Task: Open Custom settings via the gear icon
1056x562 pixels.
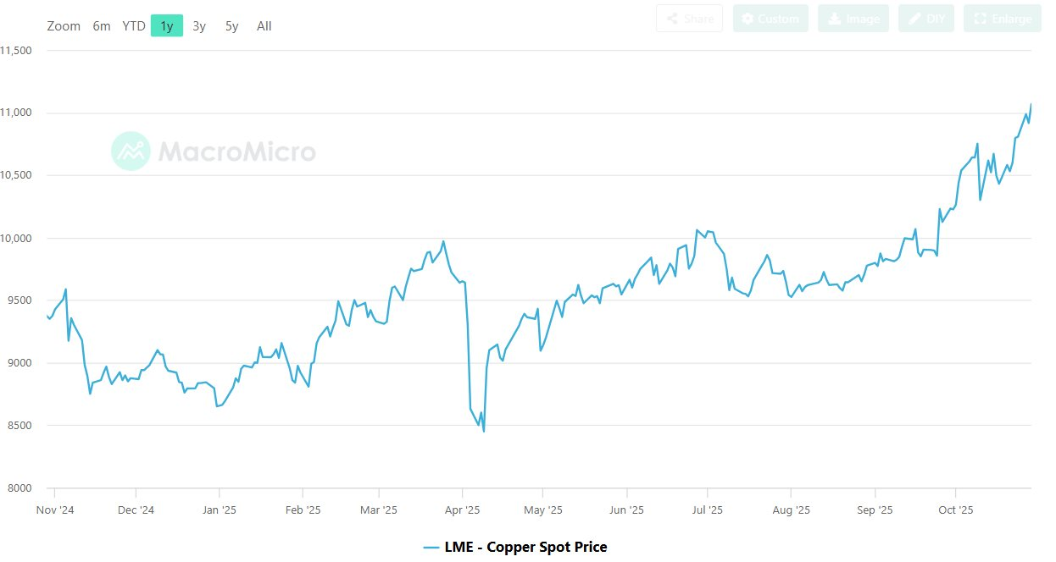Action: tap(770, 19)
